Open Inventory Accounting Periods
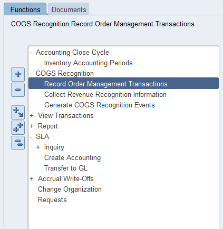The width and height of the screenshot is (223, 229). pyautogui.click(x=89, y=63)
